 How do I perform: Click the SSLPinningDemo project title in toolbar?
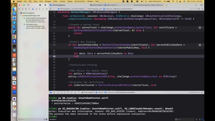[59, 5]
